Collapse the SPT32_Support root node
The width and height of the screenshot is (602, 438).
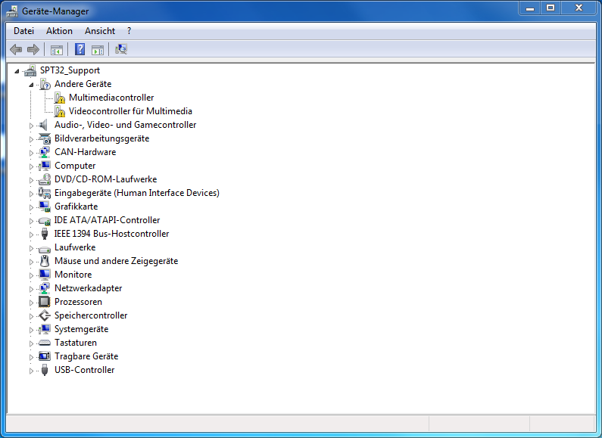[x=17, y=70]
